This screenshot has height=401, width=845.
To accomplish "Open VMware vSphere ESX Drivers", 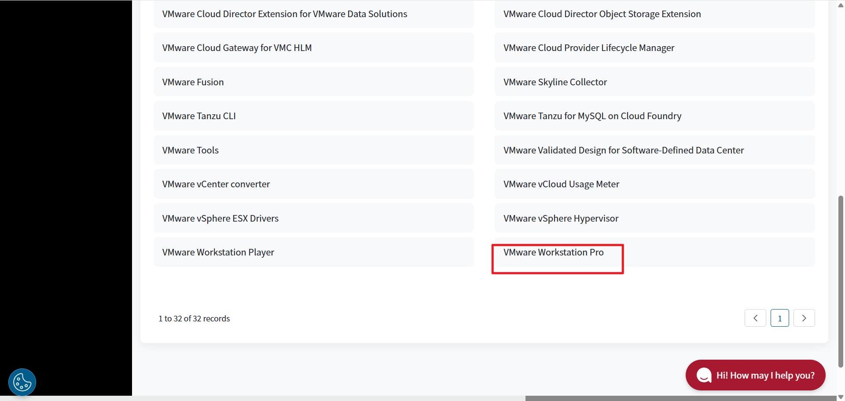I will pyautogui.click(x=313, y=219).
